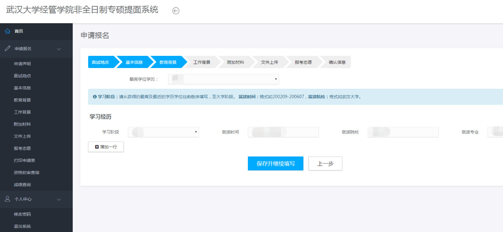The height and width of the screenshot is (232, 503).
Task: Focus the 就读院校 input field
Action: tap(403, 132)
